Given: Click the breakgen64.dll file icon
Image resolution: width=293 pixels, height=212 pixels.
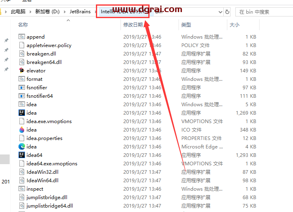Looking at the screenshot, I should pos(22,62).
